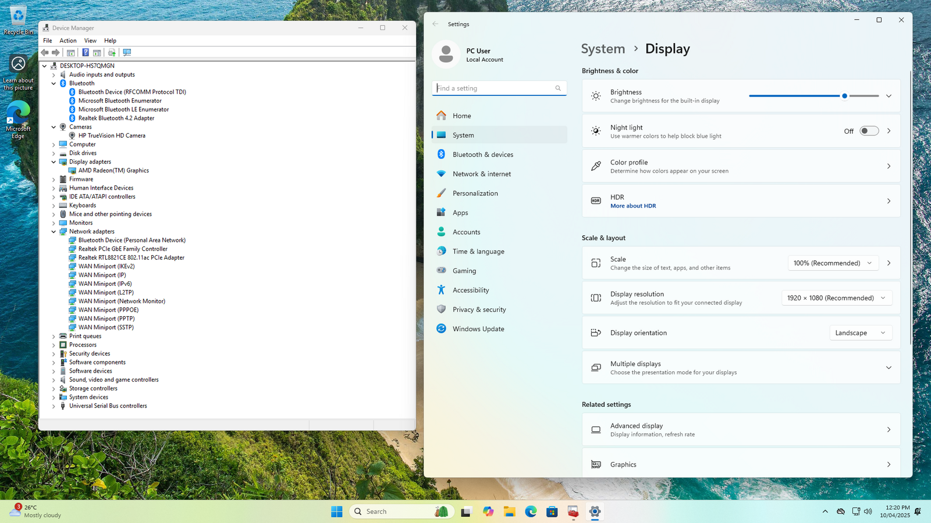The image size is (931, 523).
Task: Click the Settings back arrow
Action: tap(435, 24)
